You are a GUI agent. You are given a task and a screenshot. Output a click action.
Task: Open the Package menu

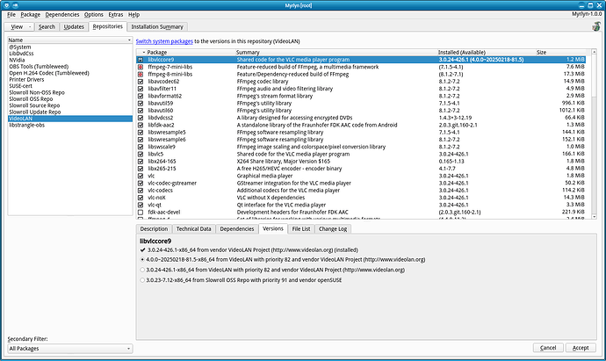31,15
